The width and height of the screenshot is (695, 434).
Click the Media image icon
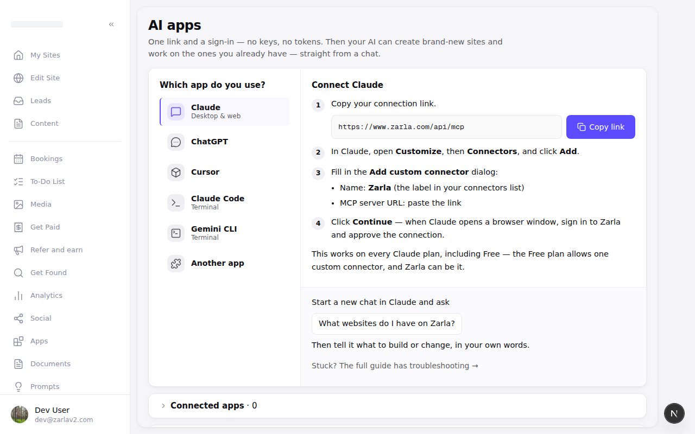click(18, 205)
